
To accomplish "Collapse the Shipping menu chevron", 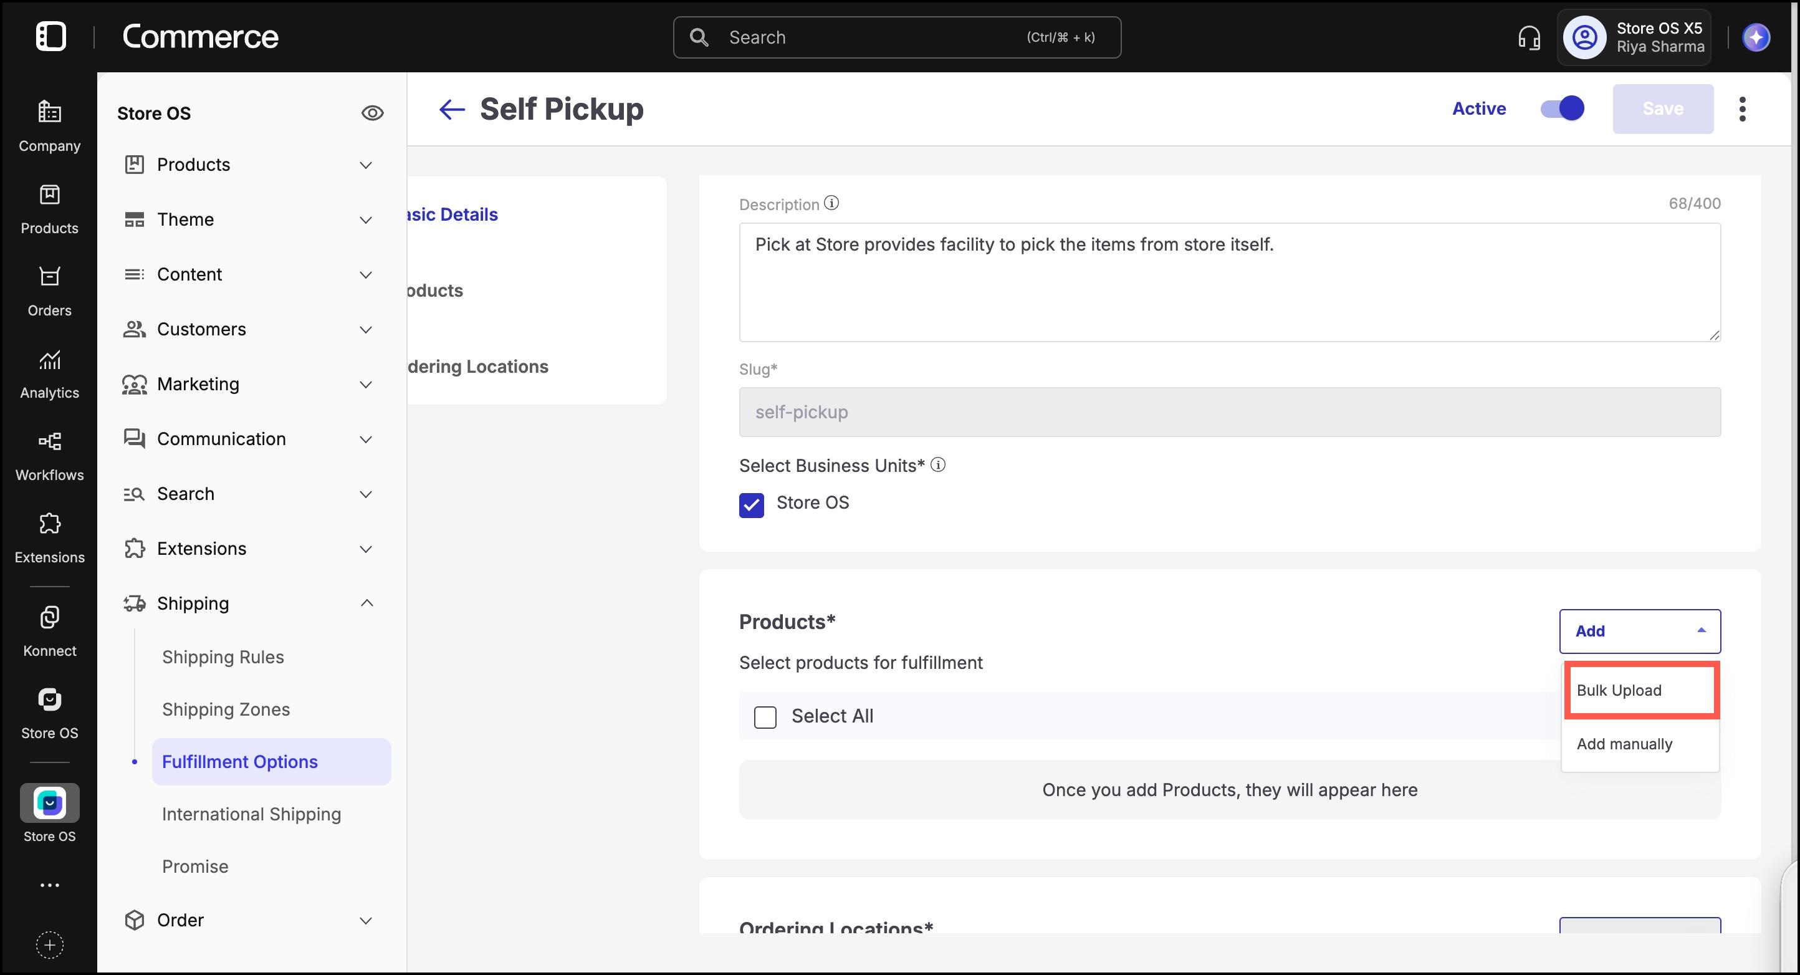I will click(367, 602).
